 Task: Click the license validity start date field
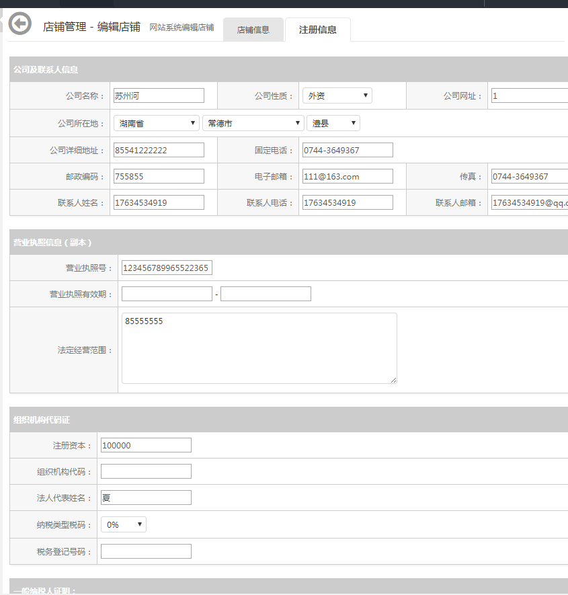[167, 294]
